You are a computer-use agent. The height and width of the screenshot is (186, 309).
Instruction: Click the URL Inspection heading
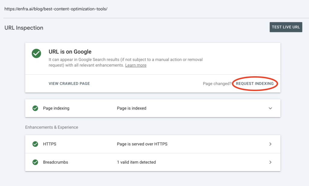point(24,28)
